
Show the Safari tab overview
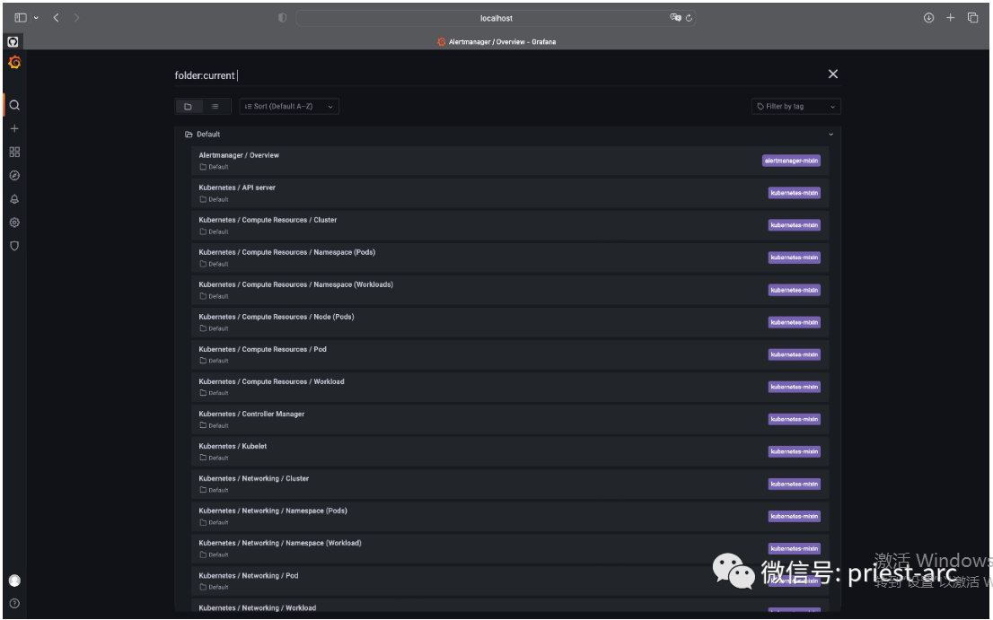pyautogui.click(x=972, y=18)
